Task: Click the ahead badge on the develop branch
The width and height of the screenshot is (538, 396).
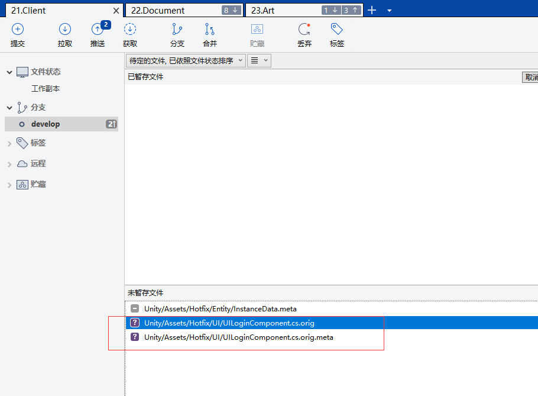Action: click(112, 124)
